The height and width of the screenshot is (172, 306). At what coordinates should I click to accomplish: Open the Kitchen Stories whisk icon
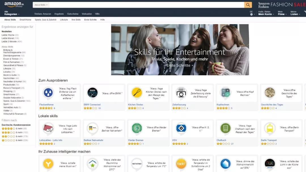point(137,93)
